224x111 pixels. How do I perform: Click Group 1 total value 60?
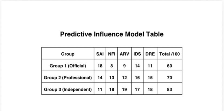coord(169,66)
